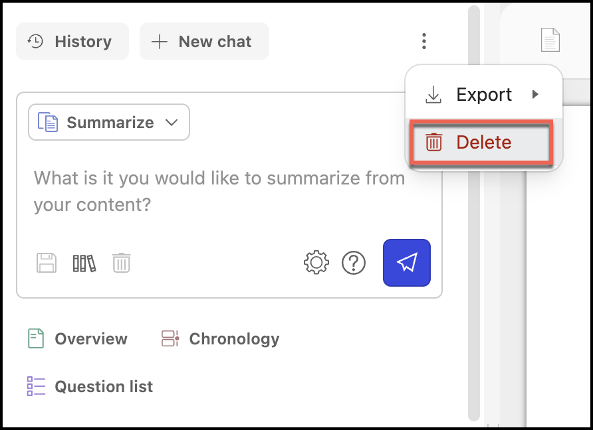Send the prompt with paper plane button
The width and height of the screenshot is (593, 430).
click(x=407, y=263)
